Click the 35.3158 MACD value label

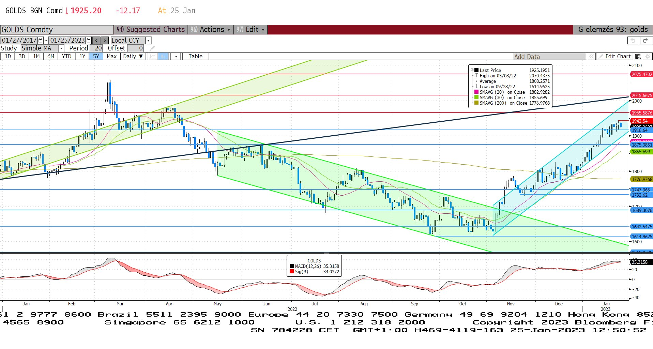(x=641, y=262)
